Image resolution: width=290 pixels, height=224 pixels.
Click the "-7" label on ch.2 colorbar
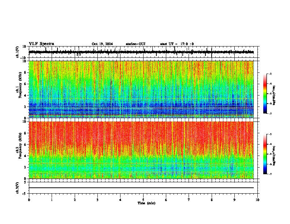click(x=270, y=174)
